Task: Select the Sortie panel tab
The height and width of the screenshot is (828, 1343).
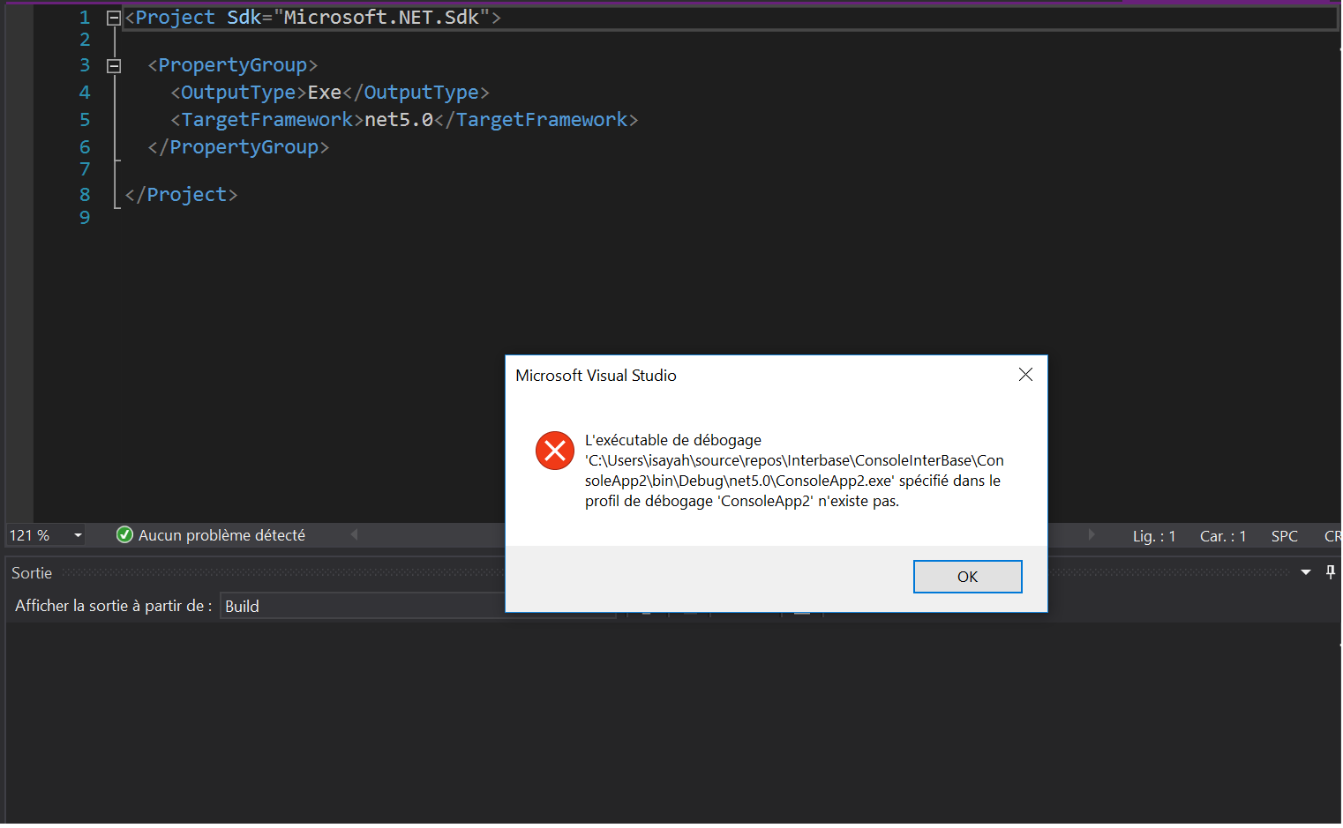Action: 31,572
